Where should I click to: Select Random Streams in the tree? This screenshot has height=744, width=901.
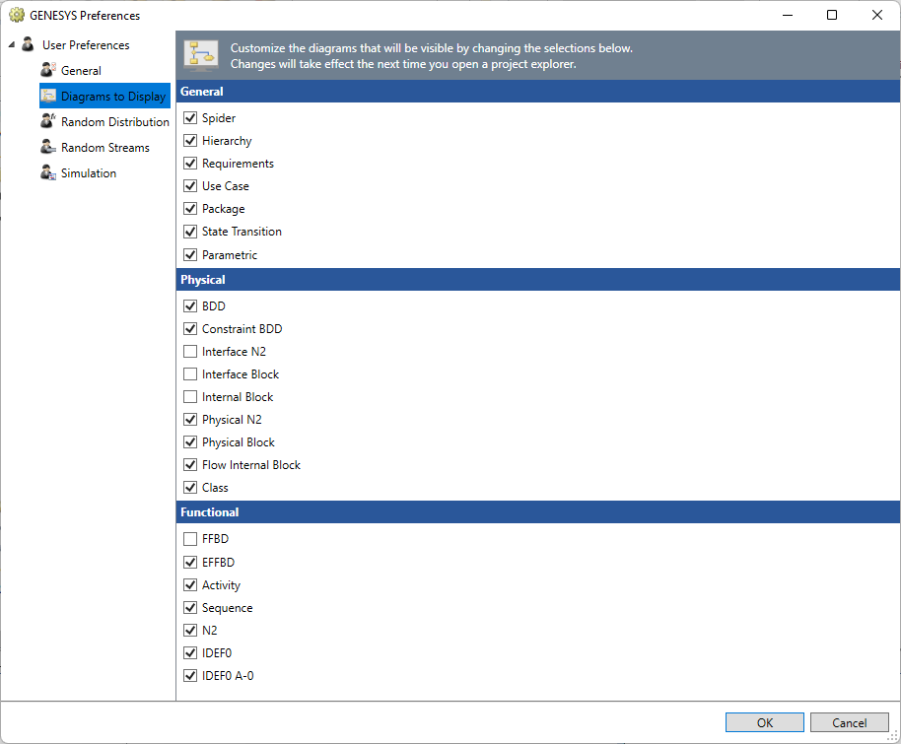point(104,148)
